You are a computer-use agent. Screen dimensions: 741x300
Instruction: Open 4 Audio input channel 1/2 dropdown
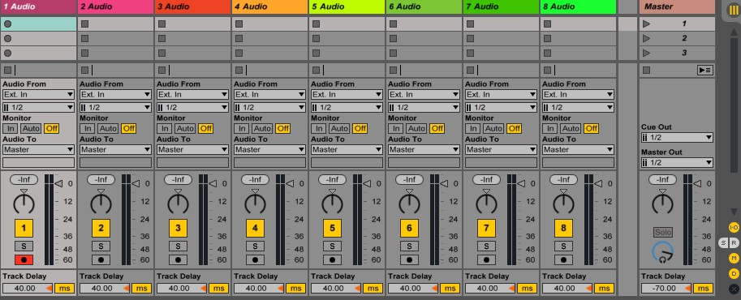pos(269,107)
